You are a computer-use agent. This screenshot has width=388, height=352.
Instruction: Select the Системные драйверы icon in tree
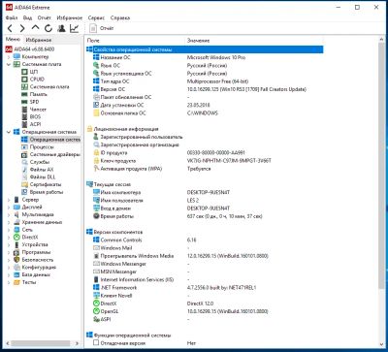24,154
